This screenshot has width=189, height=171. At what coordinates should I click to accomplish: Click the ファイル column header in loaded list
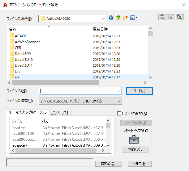point(25,121)
